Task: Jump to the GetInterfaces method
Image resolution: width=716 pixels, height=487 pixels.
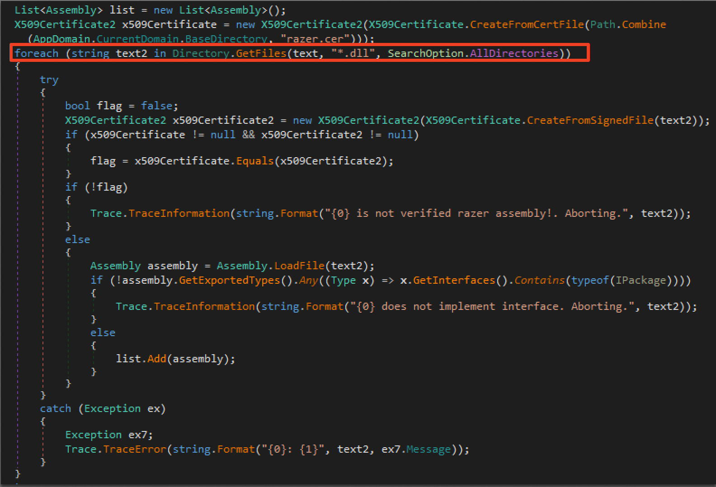Action: (x=454, y=280)
